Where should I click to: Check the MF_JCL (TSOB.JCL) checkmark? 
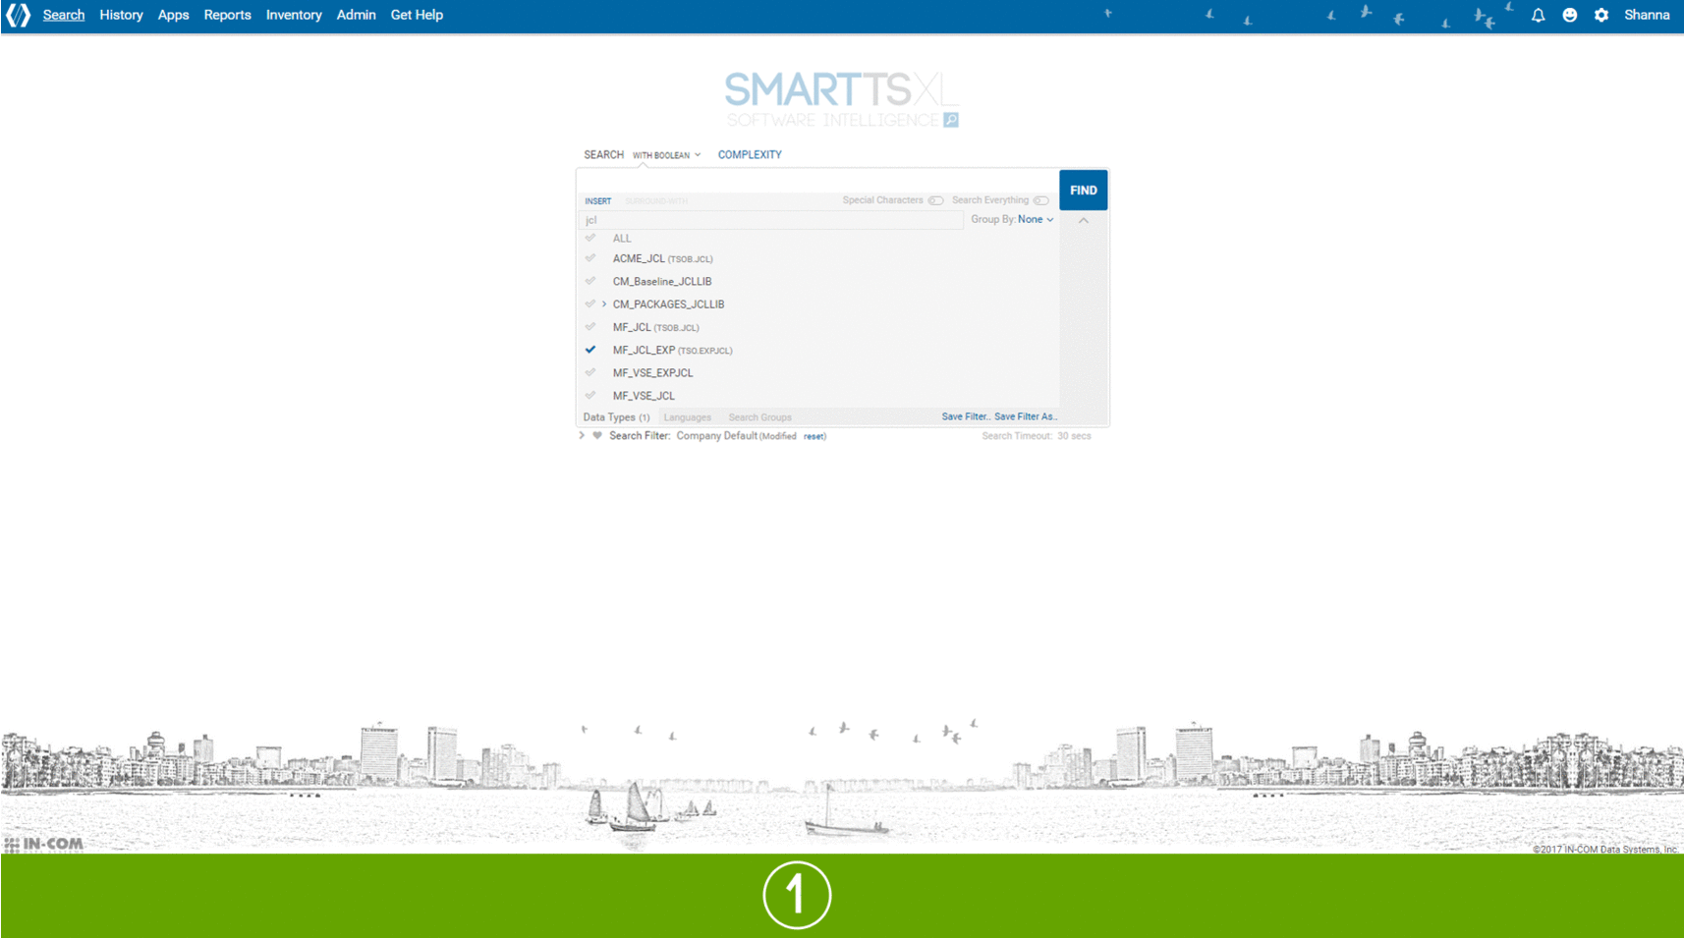(590, 327)
